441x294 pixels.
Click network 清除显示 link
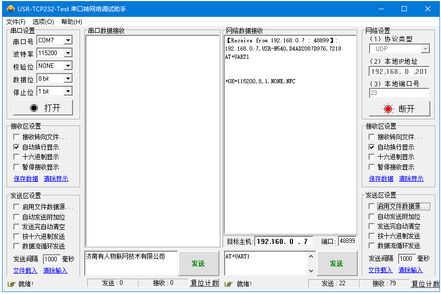click(x=411, y=179)
